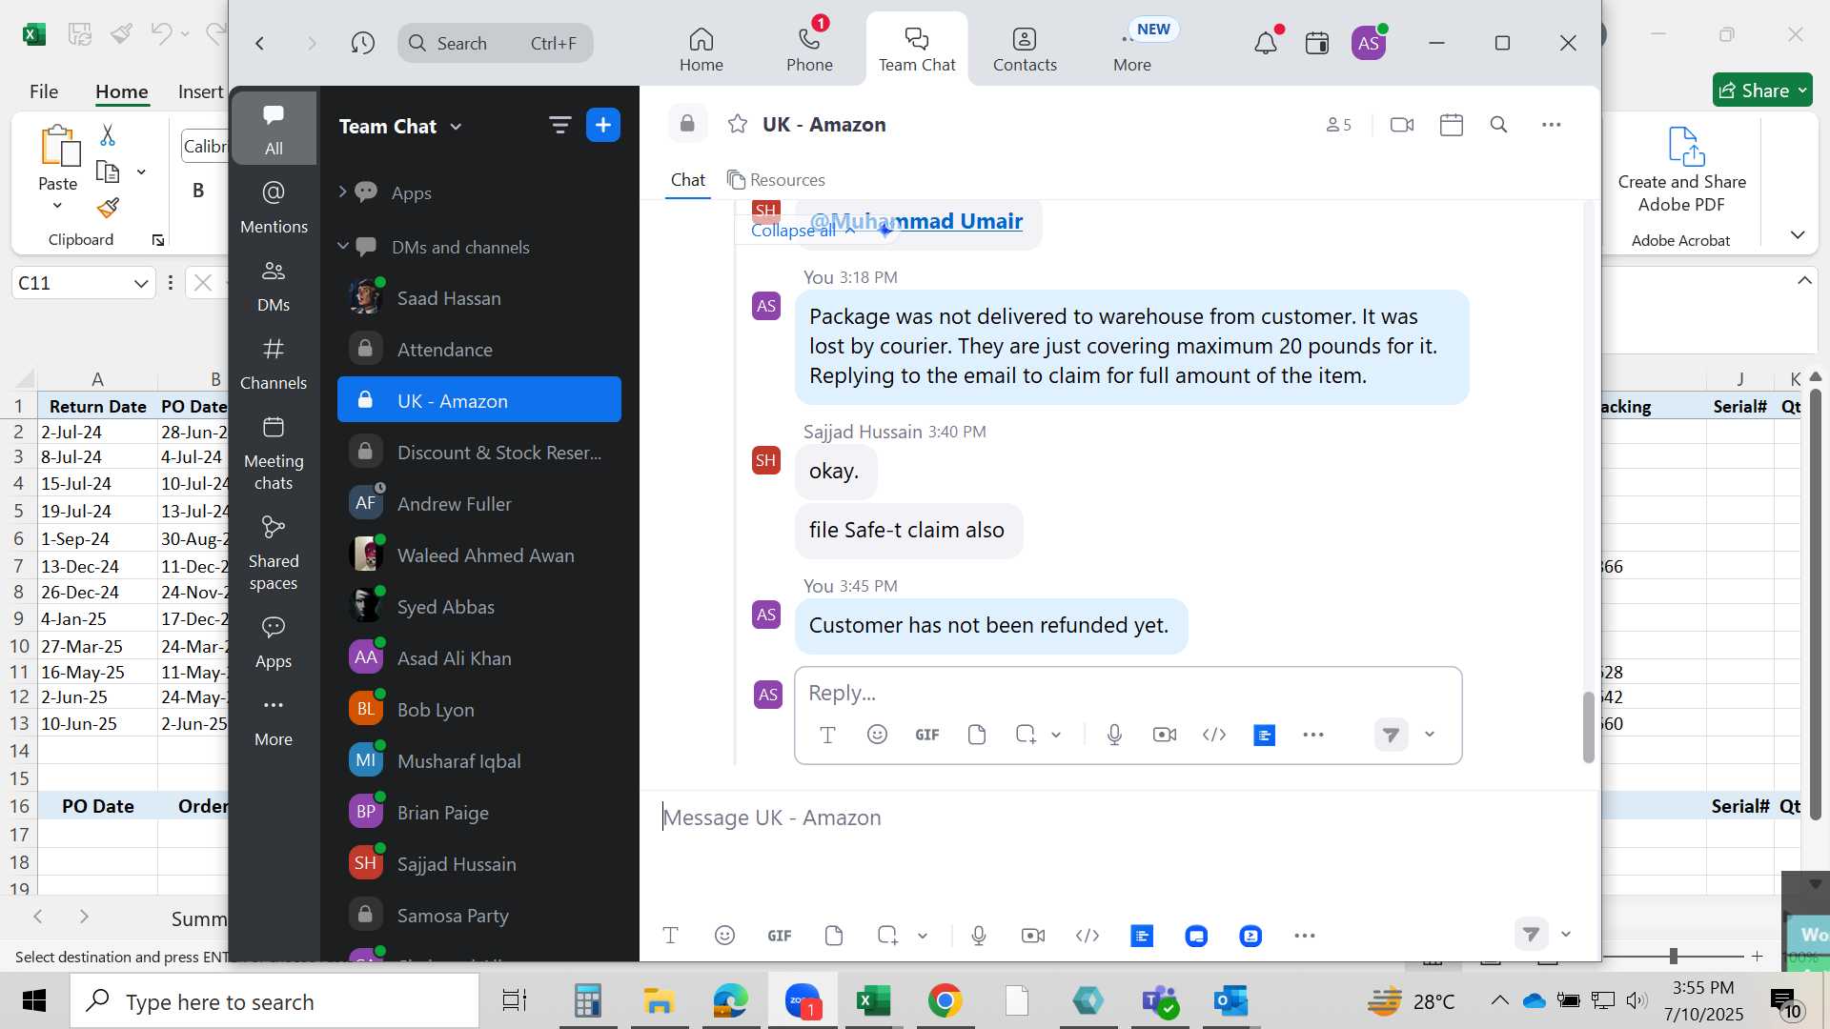The height and width of the screenshot is (1029, 1830).
Task: Expand the Team Chat title dropdown
Action: tap(456, 127)
